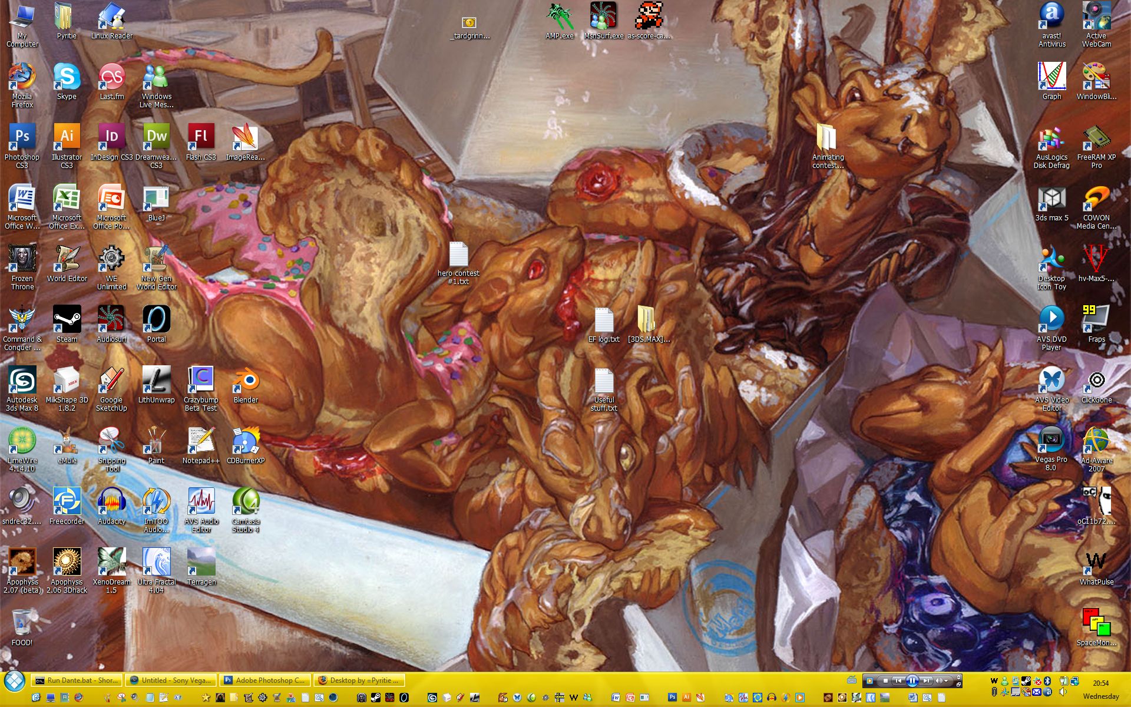Viewport: 1131px width, 707px height.
Task: Switch to Adobe Photoshop taskbar window
Action: [266, 680]
